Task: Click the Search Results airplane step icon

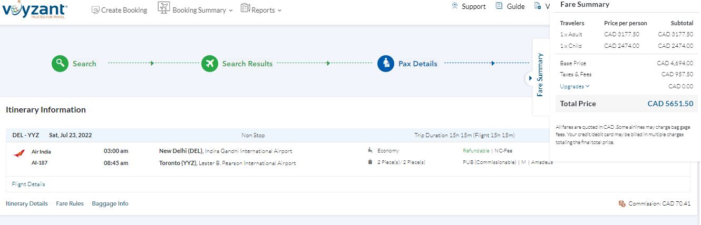Action: [x=210, y=64]
